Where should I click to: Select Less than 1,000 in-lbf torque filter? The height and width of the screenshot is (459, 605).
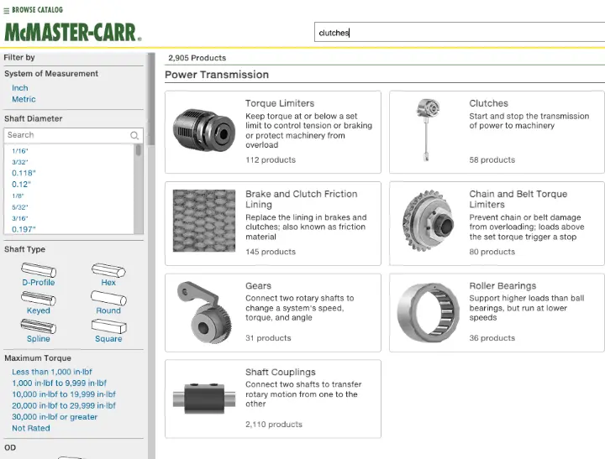(55, 373)
